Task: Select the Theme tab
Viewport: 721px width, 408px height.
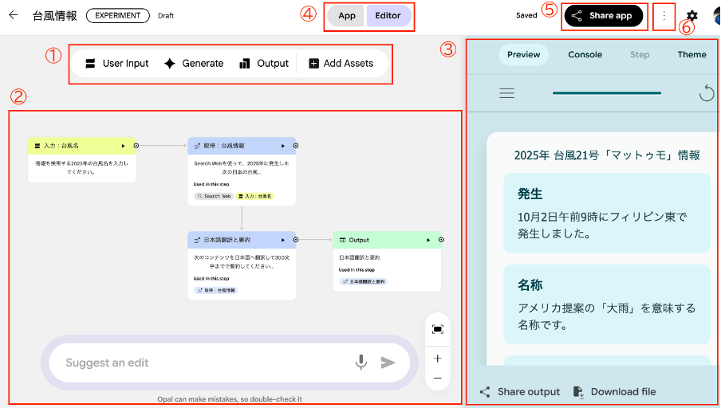Action: (691, 55)
